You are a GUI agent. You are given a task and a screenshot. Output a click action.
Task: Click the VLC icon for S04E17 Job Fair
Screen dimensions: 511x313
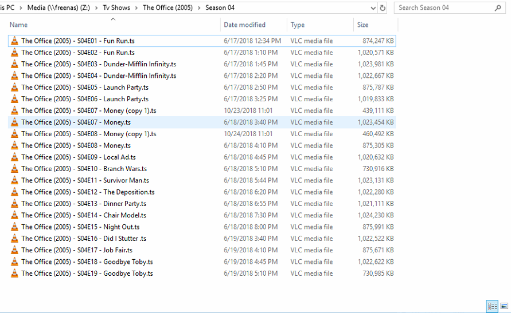(14, 250)
